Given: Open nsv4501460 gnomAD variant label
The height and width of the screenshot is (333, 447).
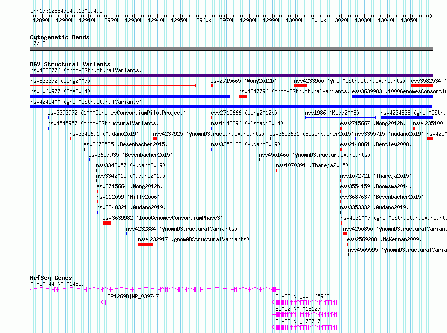Looking at the screenshot, I should [x=314, y=155].
